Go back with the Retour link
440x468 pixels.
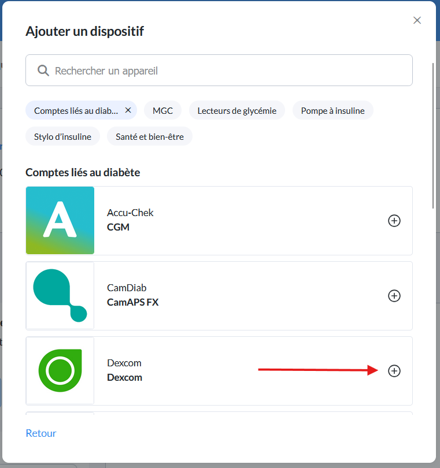41,433
